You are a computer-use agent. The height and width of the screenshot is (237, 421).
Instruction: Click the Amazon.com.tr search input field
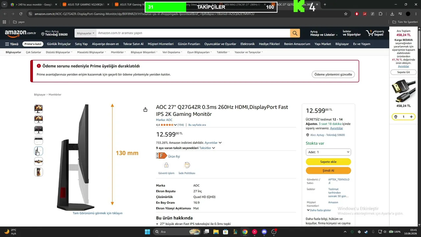tap(193, 33)
